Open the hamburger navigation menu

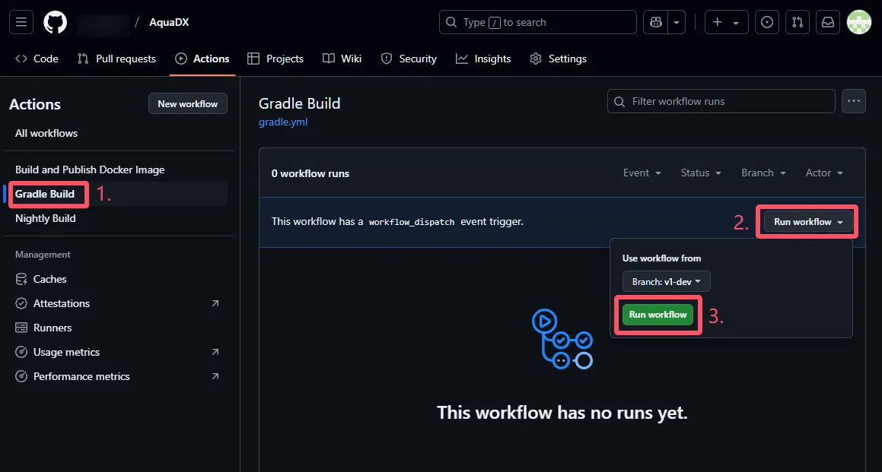click(x=21, y=22)
